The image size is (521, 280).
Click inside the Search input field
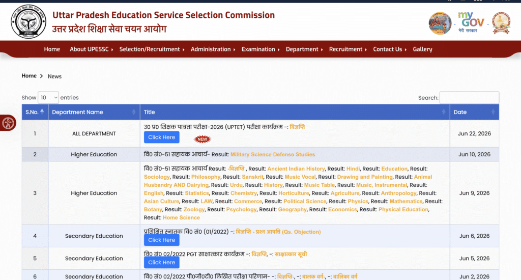pyautogui.click(x=469, y=98)
